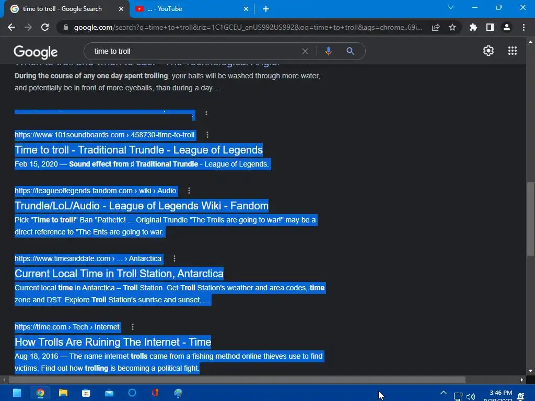Open the Mail app from the taskbar
The image size is (535, 401).
(x=109, y=393)
